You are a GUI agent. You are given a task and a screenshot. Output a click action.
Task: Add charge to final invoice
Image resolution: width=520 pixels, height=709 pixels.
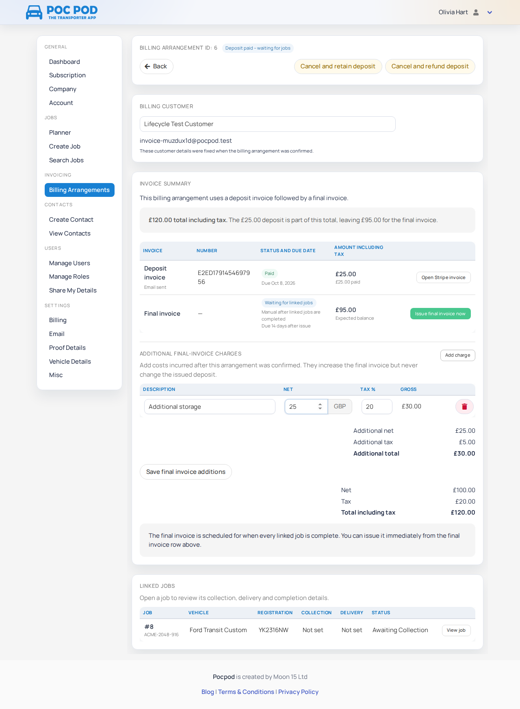tap(457, 355)
